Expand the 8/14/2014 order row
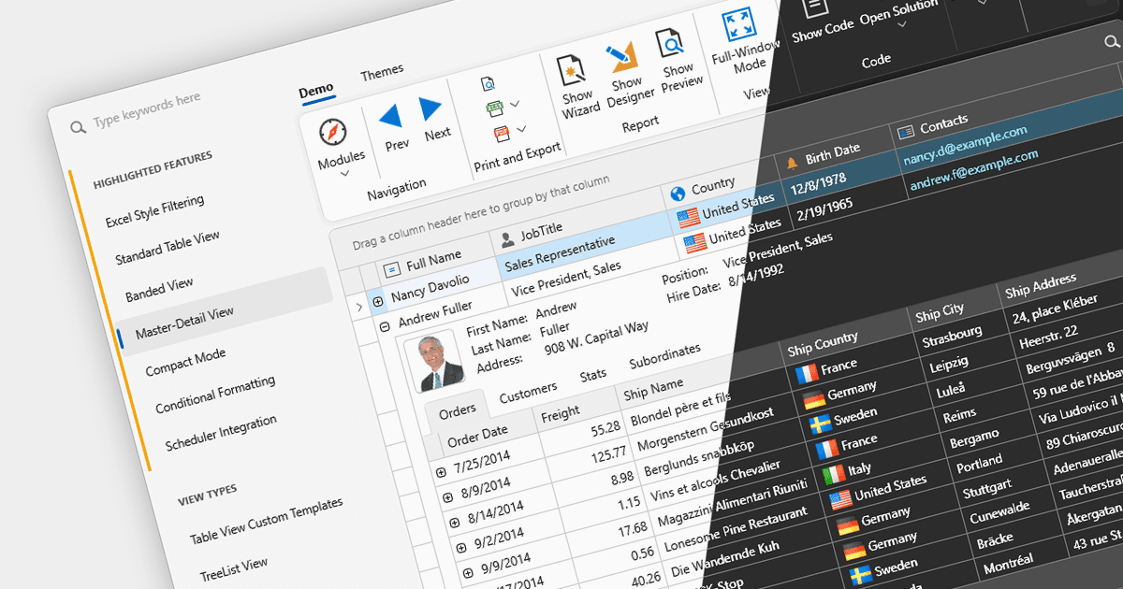This screenshot has width=1123, height=589. click(454, 523)
